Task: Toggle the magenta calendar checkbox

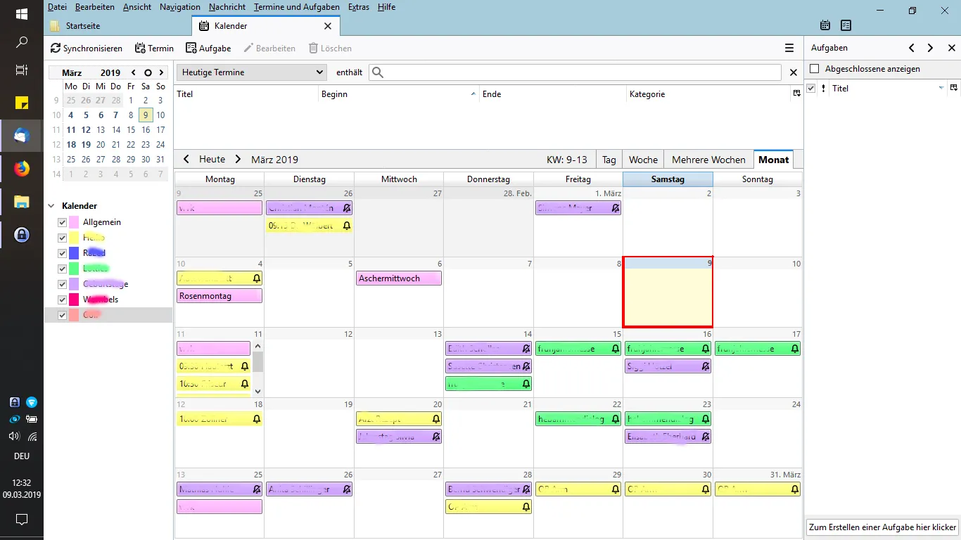Action: [62, 300]
